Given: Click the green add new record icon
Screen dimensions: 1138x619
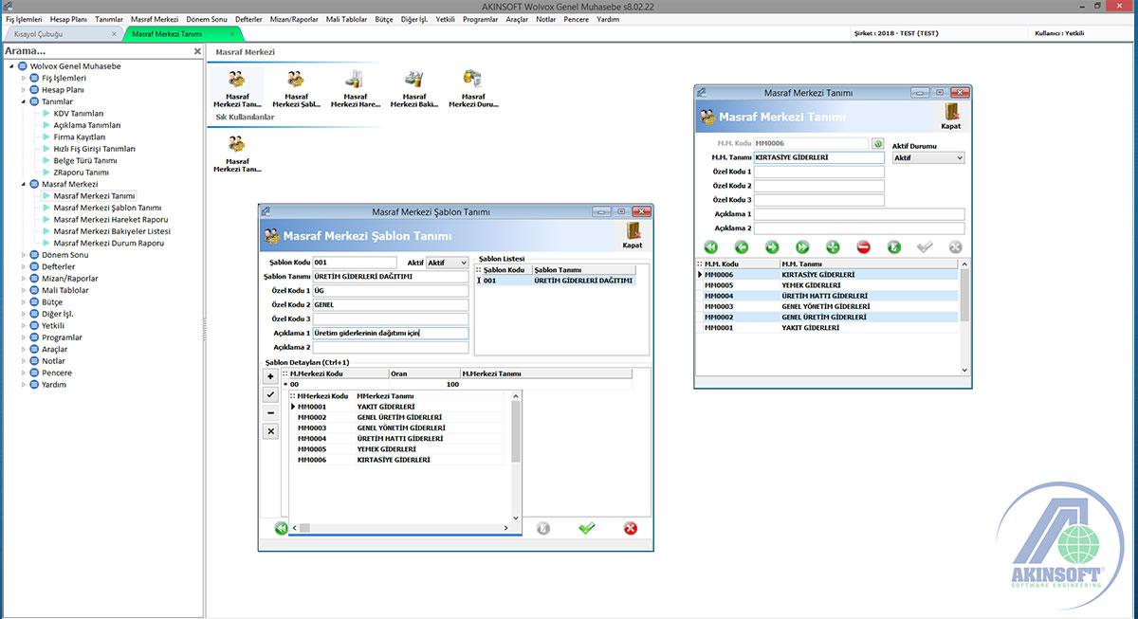Looking at the screenshot, I should click(833, 246).
